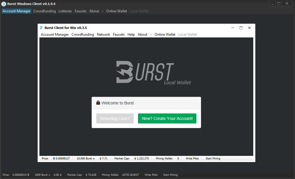
Task: Click the lock icon beside Welcome to Burst
Action: tap(98, 103)
